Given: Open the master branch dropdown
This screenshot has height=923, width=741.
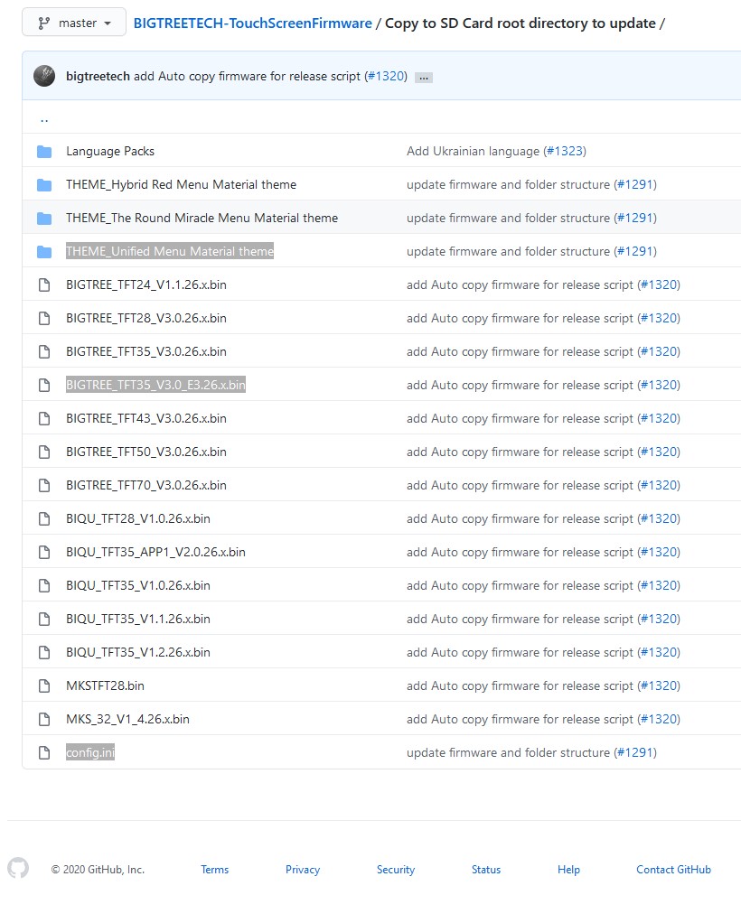Looking at the screenshot, I should tap(74, 23).
